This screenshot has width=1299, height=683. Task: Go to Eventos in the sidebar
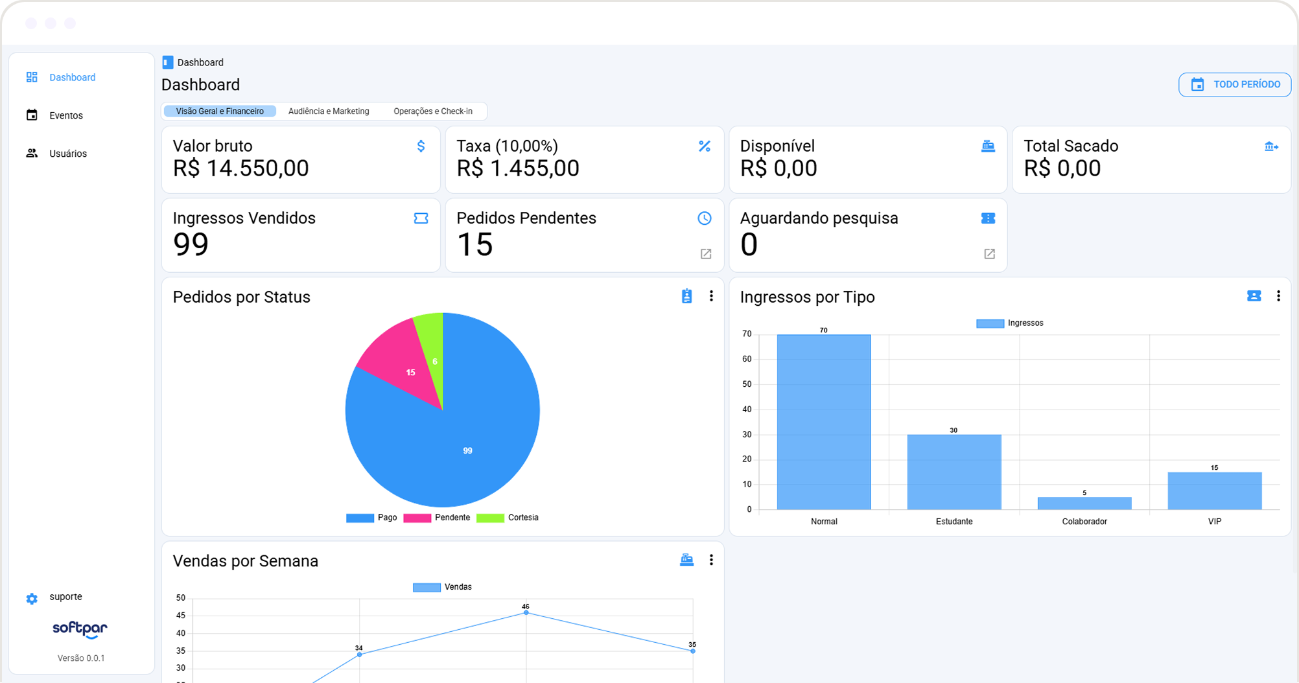click(x=66, y=115)
